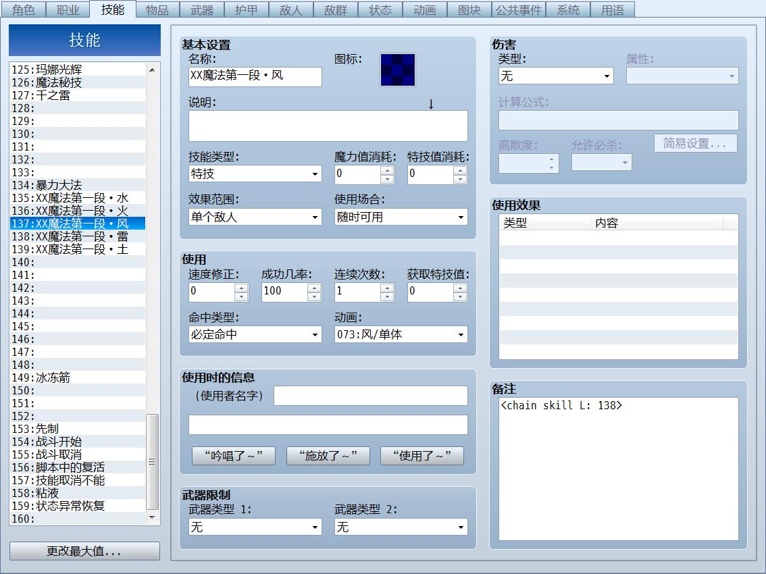The image size is (766, 574).
Task: Click the 内容 column header in 使用效果
Action: pyautogui.click(x=657, y=223)
